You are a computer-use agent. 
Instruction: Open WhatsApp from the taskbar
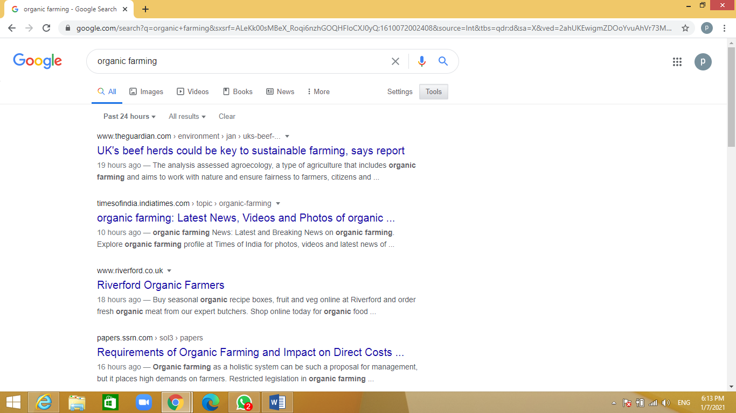pos(244,402)
